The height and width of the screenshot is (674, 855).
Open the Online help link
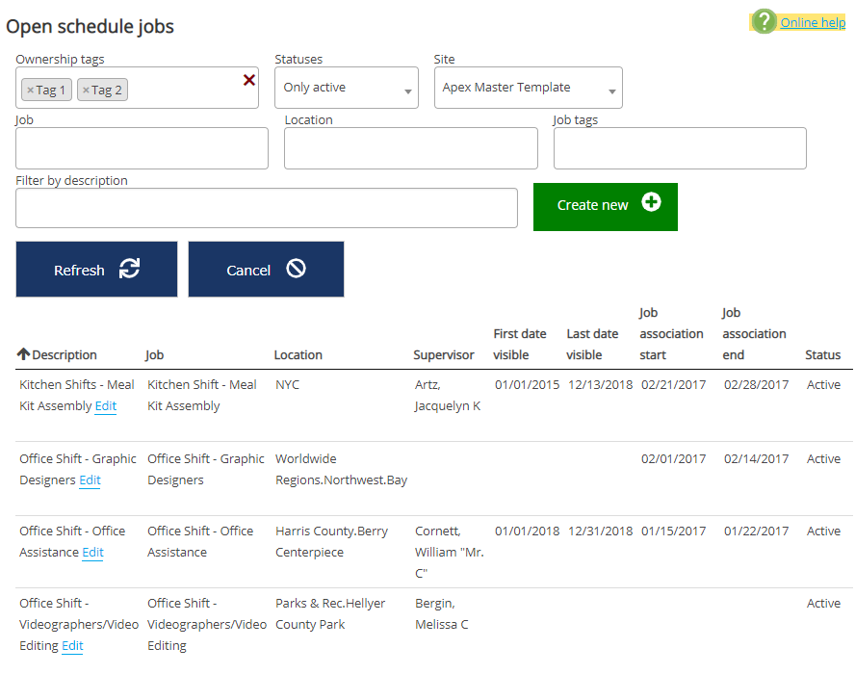point(813,22)
